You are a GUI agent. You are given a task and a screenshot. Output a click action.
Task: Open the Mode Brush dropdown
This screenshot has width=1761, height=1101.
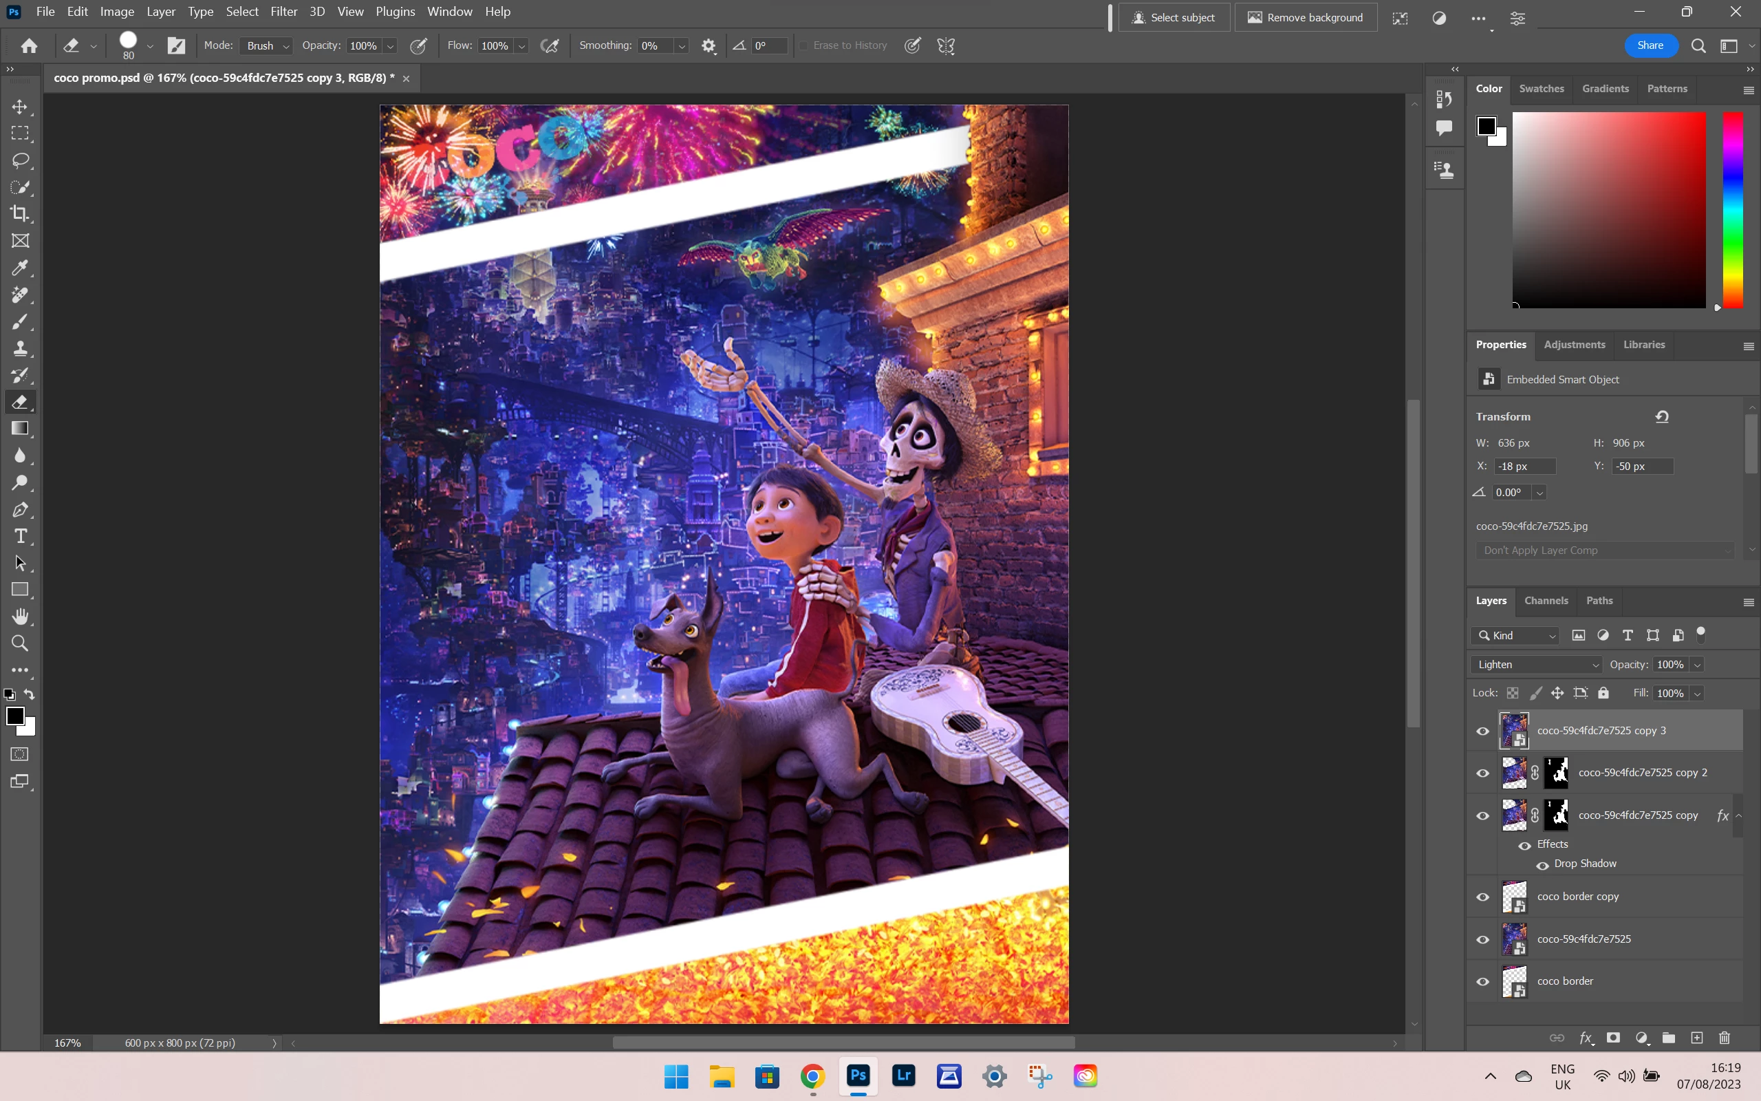click(x=266, y=46)
